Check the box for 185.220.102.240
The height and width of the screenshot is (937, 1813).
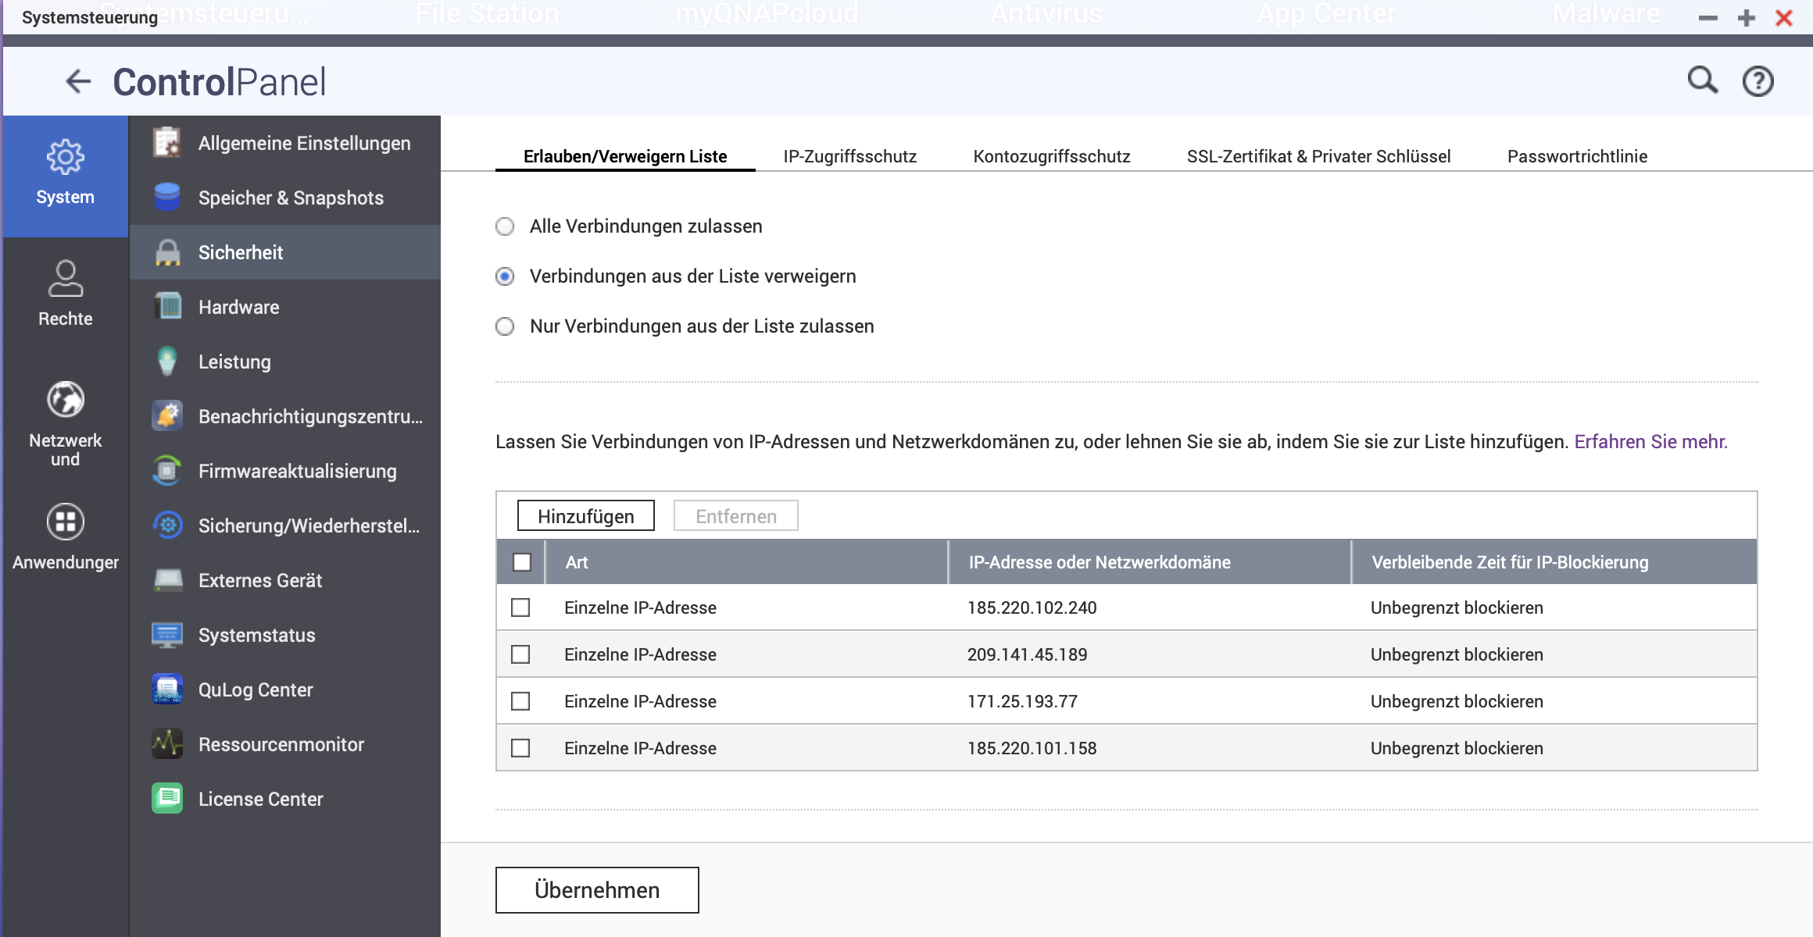520,607
